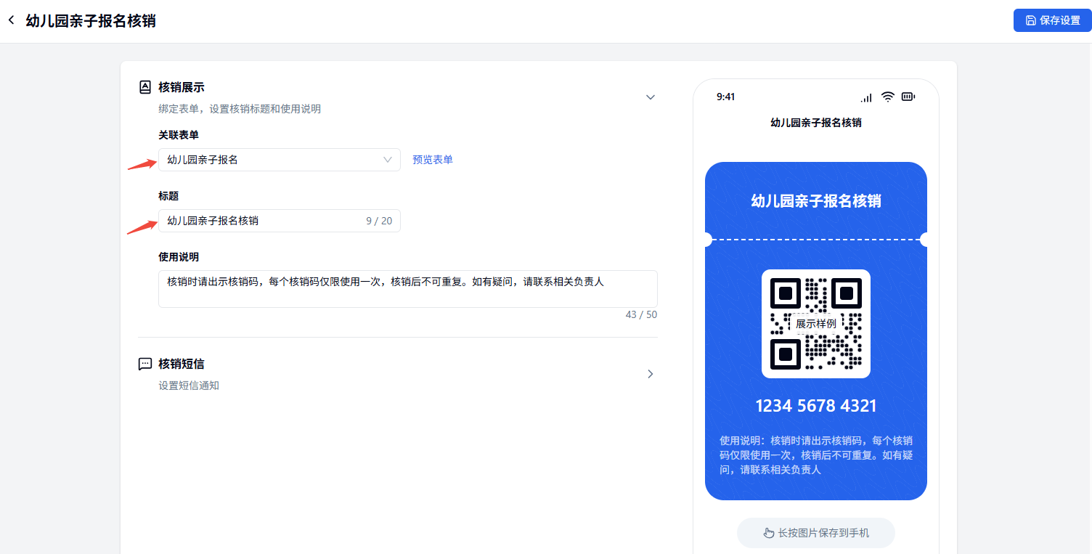1092x554 pixels.
Task: Click the sample QR code image
Action: [x=815, y=324]
